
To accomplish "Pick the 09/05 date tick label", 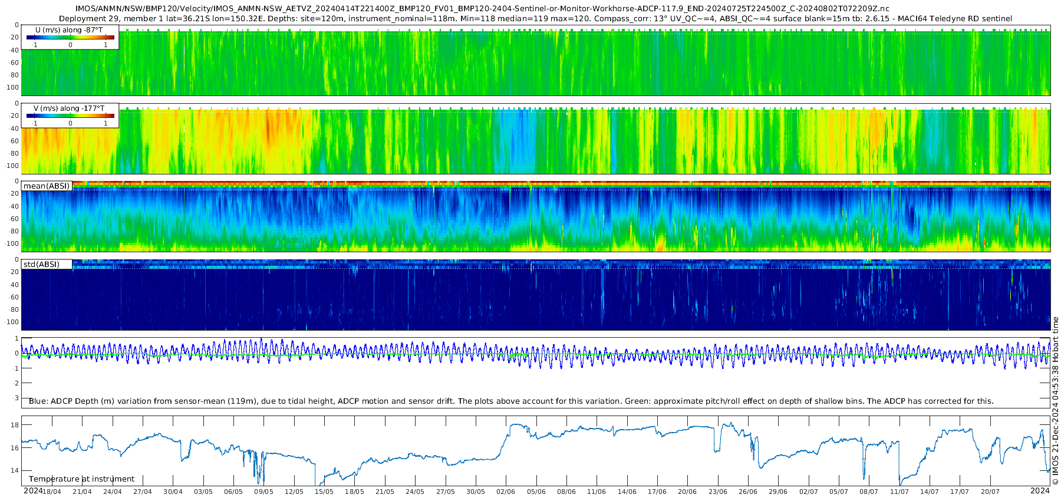I will [263, 492].
